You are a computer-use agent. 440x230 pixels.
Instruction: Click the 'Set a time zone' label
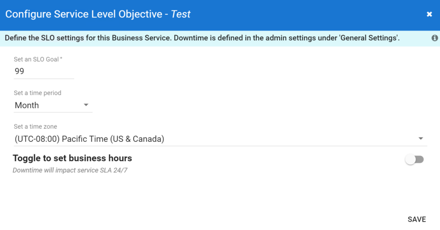coord(35,127)
